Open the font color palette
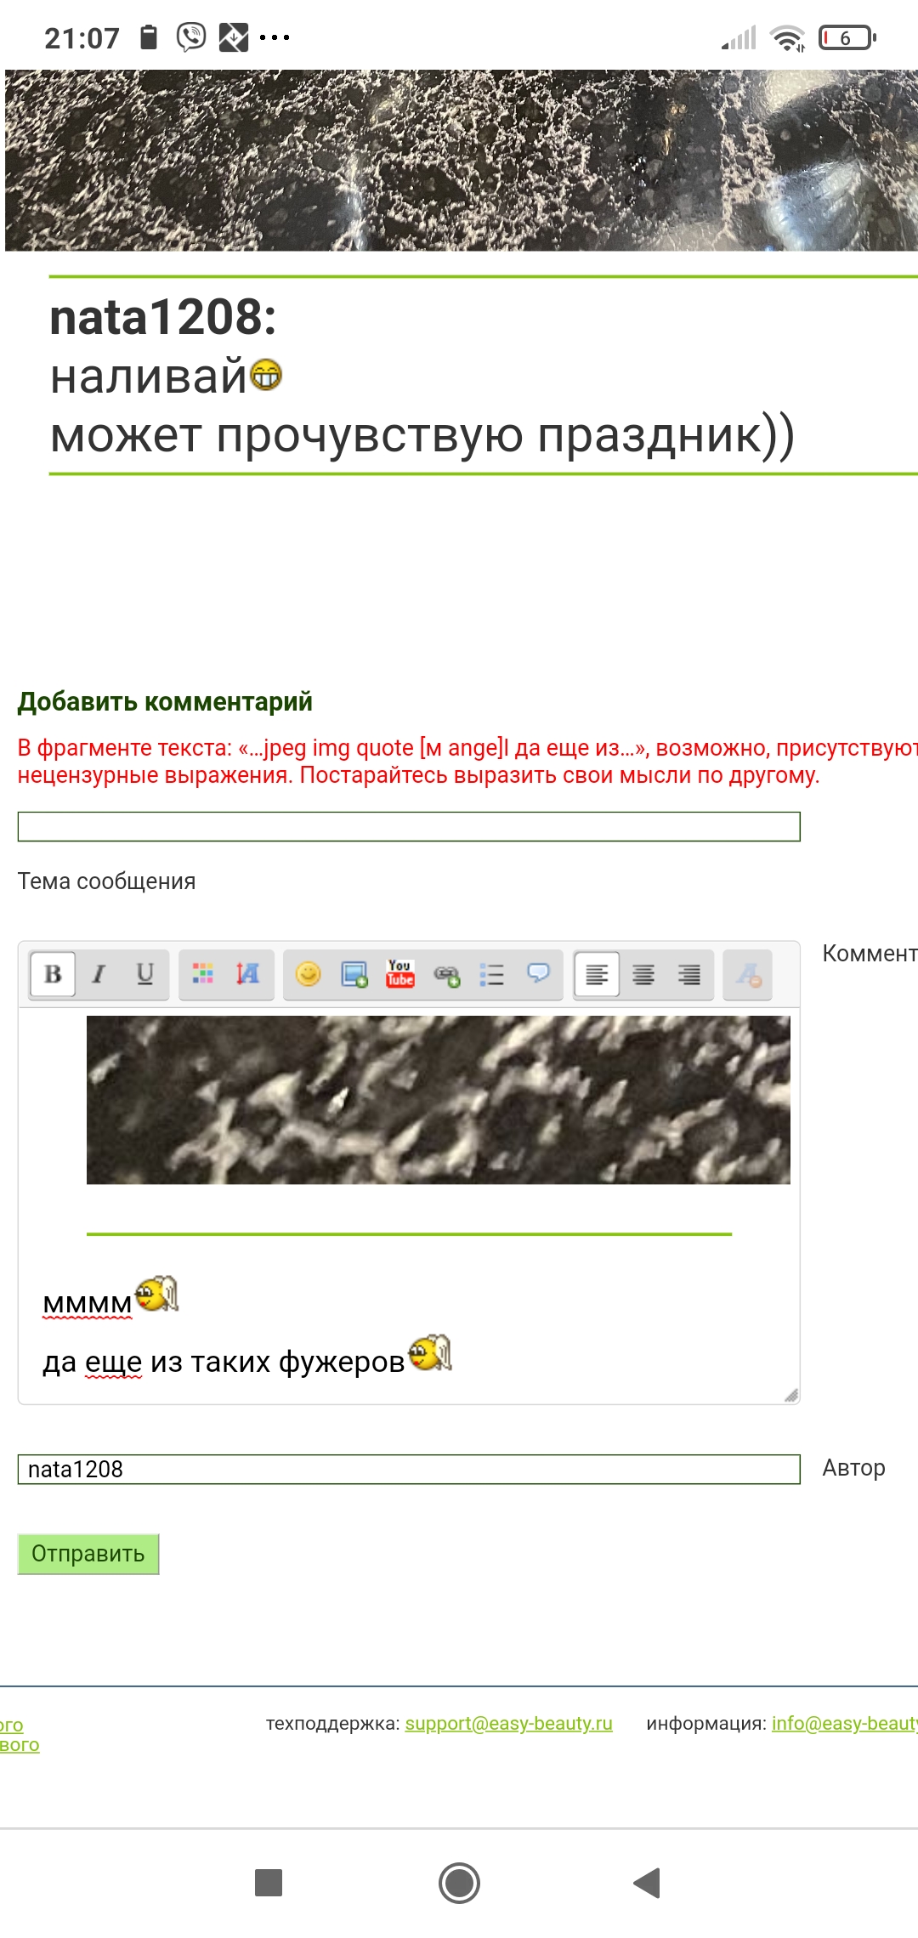This screenshot has height=1938, width=918. (x=202, y=974)
